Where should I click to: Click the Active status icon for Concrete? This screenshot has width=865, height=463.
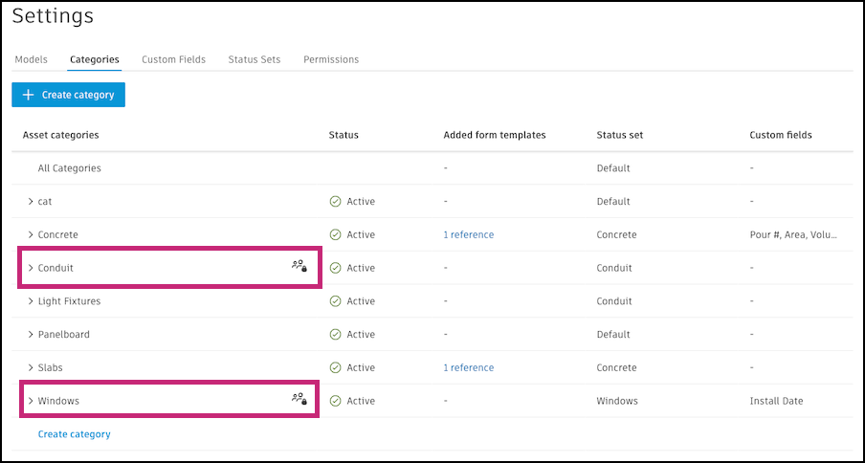click(x=335, y=234)
